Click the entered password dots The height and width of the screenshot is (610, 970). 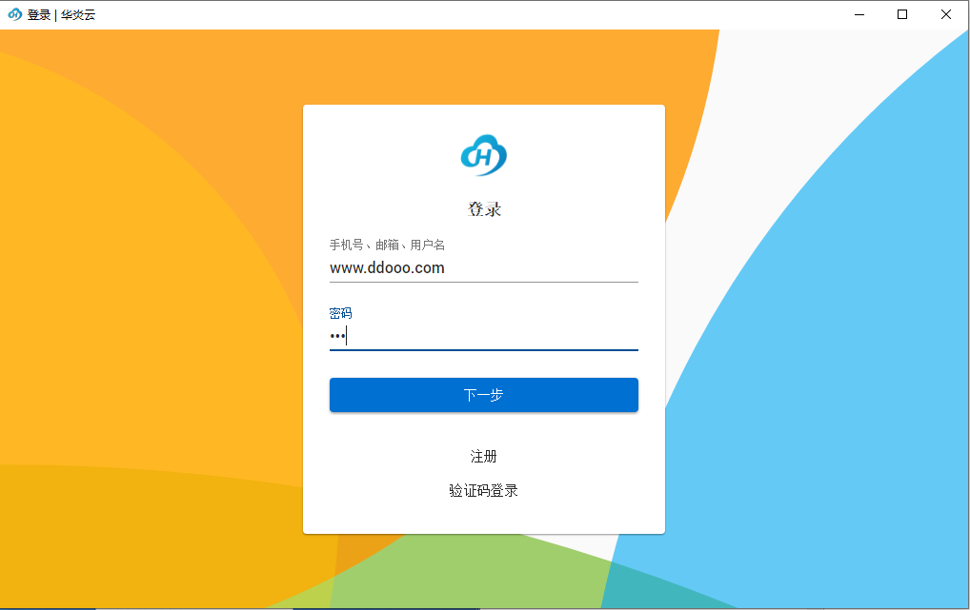tap(338, 335)
